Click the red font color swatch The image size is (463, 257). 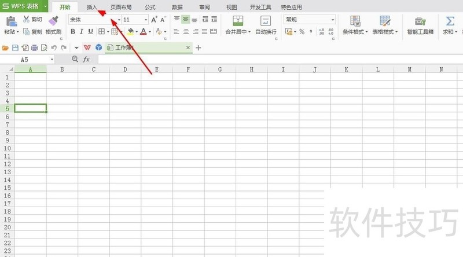144,31
